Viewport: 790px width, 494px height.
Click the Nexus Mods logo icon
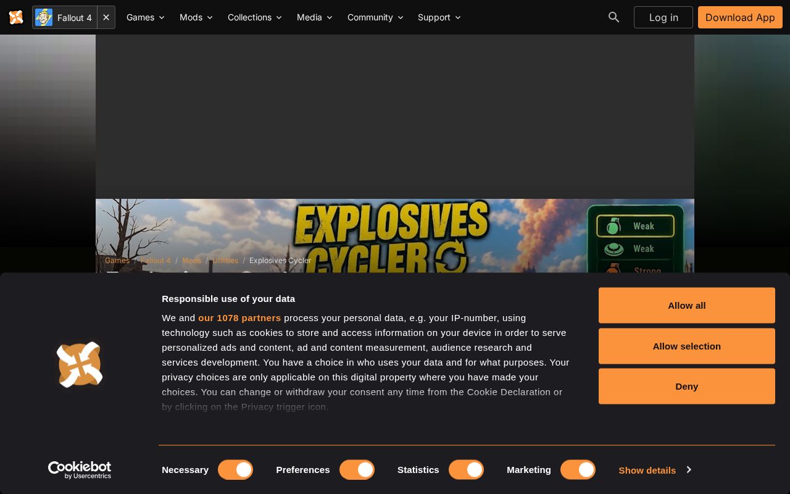tap(16, 17)
